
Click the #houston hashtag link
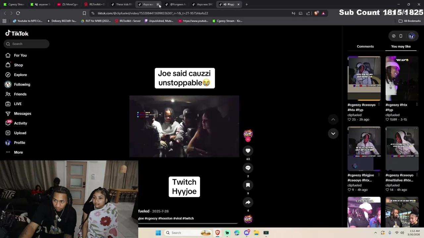pos(165,218)
